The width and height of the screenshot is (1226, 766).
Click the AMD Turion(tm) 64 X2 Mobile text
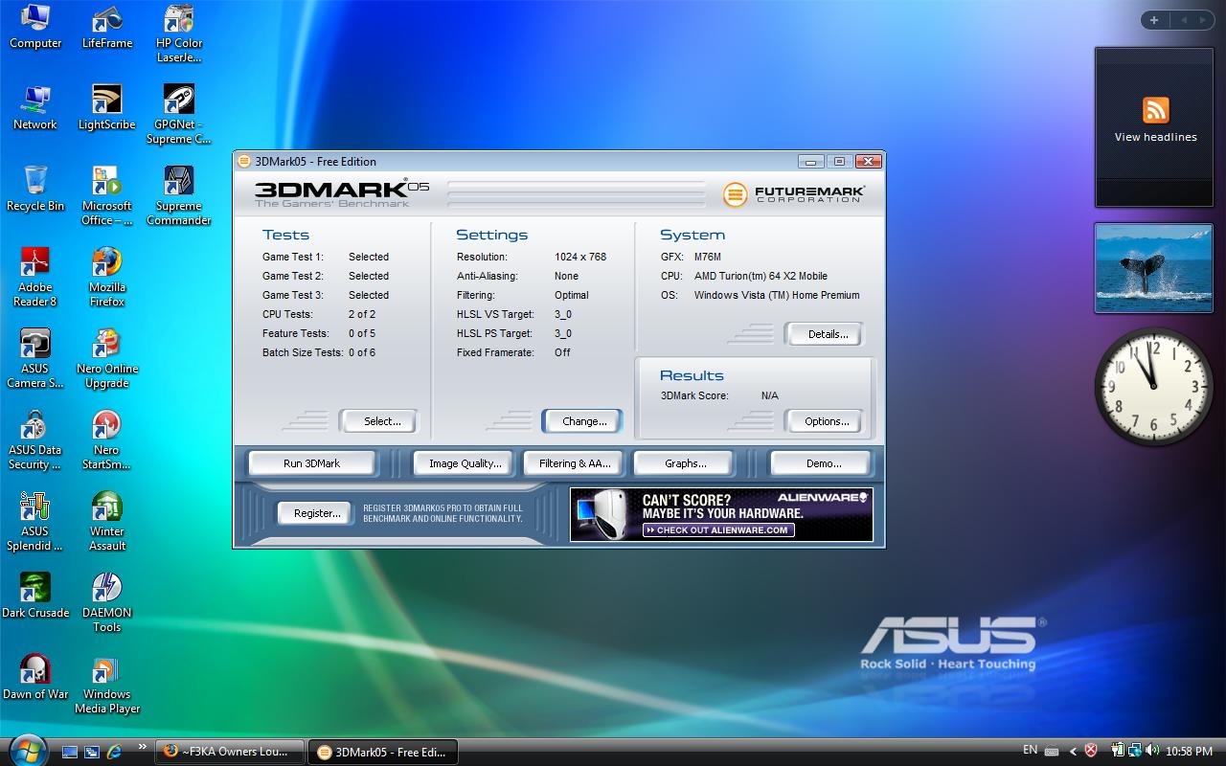pyautogui.click(x=761, y=276)
